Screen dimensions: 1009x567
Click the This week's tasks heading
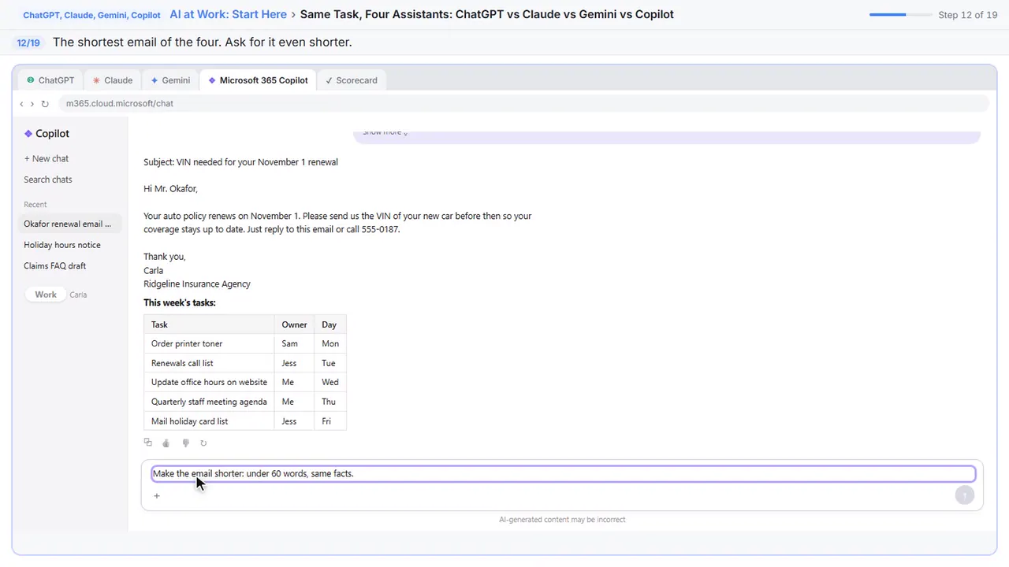[179, 302]
